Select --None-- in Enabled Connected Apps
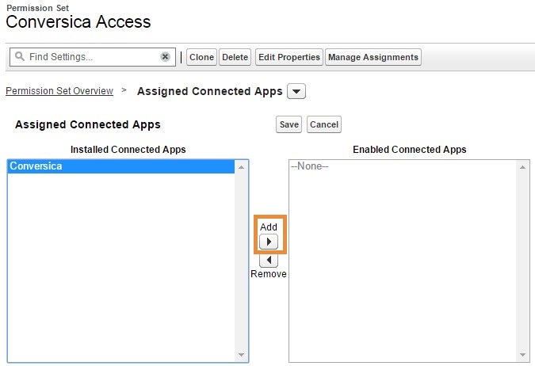The image size is (535, 366). (x=403, y=166)
